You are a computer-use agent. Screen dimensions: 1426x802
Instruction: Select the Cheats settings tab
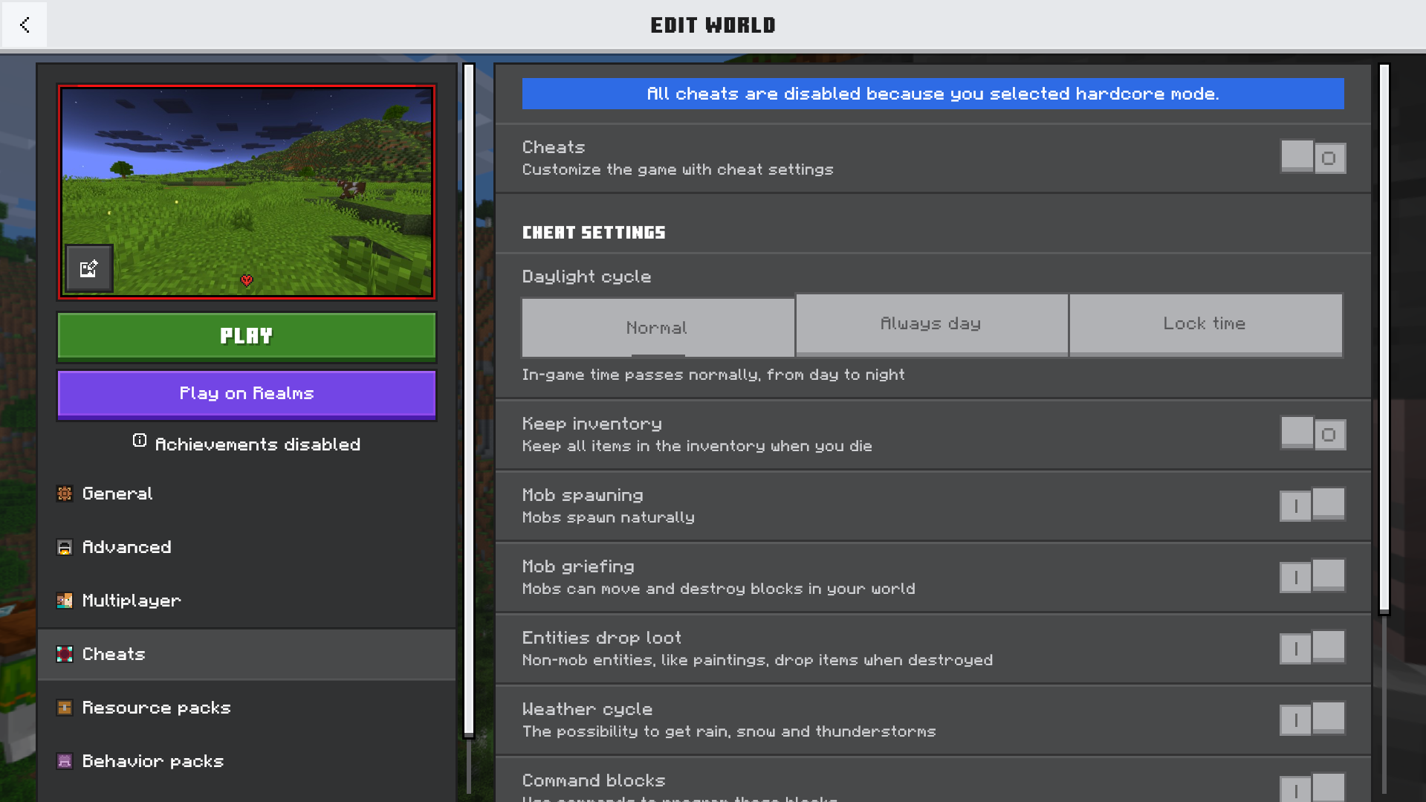pyautogui.click(x=247, y=654)
